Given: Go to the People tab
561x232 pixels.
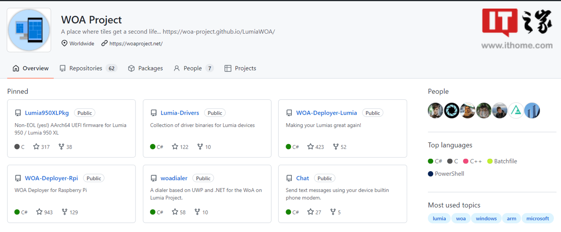Looking at the screenshot, I should (x=193, y=68).
